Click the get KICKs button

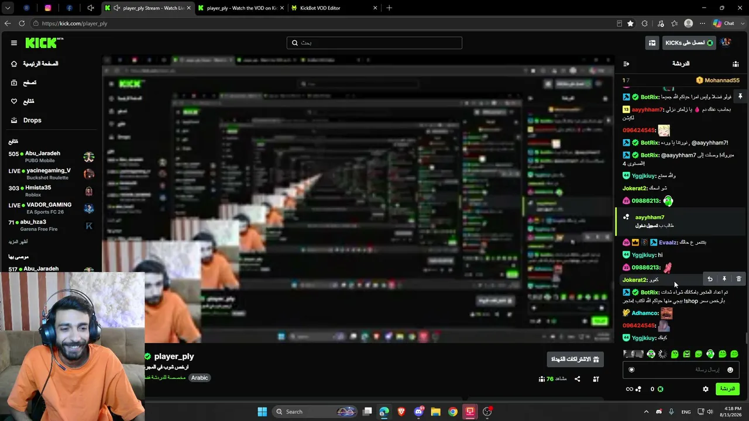pos(689,43)
